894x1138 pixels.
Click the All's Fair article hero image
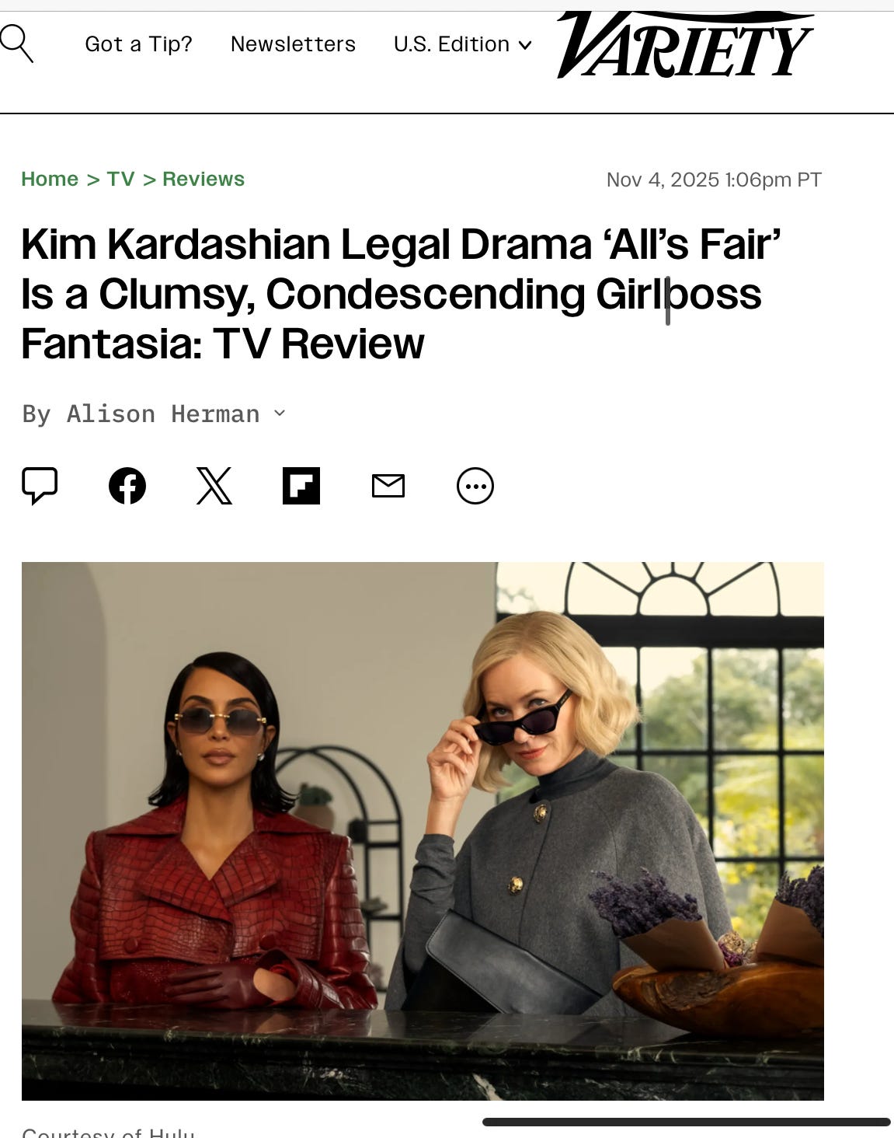(x=423, y=831)
